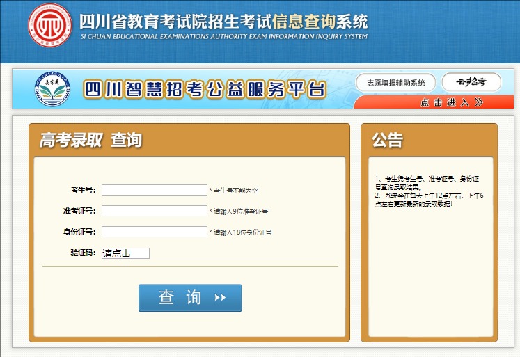
Task: Click the first announcement paragraph in 公告
Action: pyautogui.click(x=427, y=183)
